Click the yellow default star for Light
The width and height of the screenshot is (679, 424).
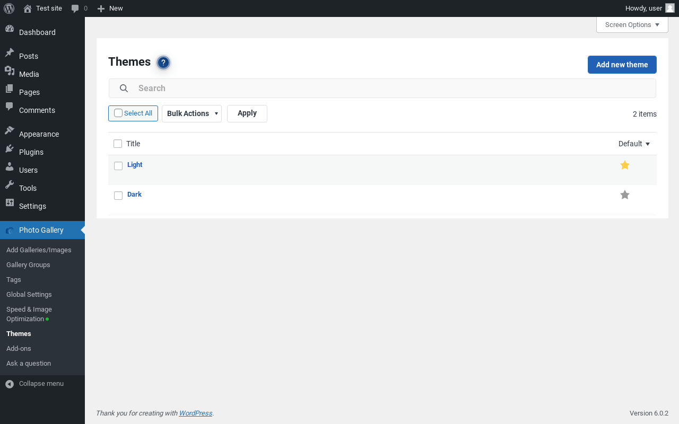point(625,165)
